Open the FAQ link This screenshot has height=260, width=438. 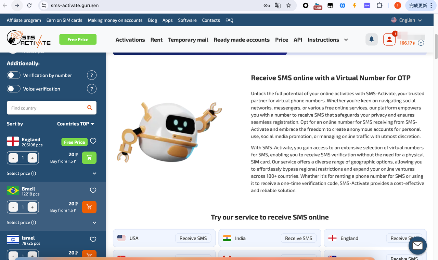tap(229, 20)
